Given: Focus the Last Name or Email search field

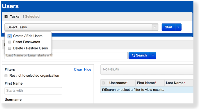Looking at the screenshot, I should (66, 55).
